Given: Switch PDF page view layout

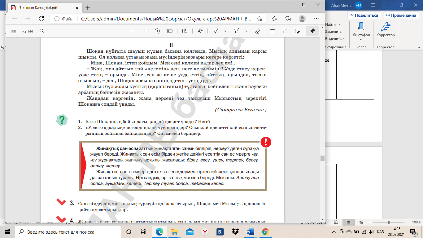Looking at the screenshot, I should (185, 31).
